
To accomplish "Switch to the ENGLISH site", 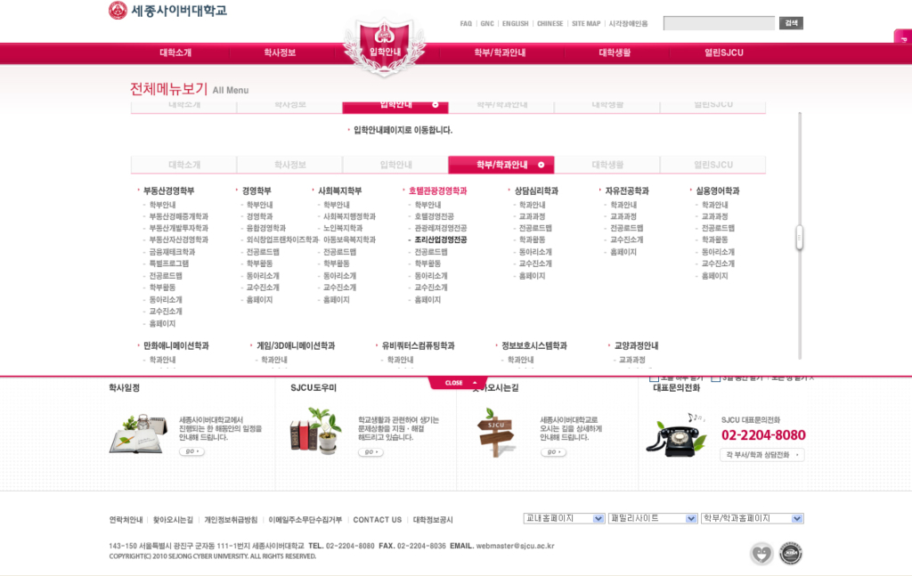I will [x=516, y=24].
